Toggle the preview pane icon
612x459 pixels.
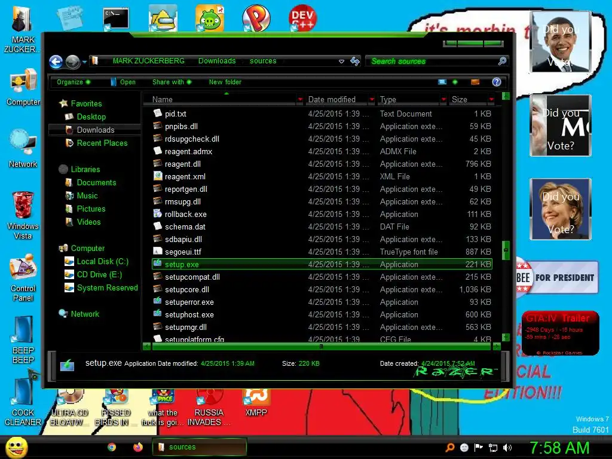click(475, 82)
